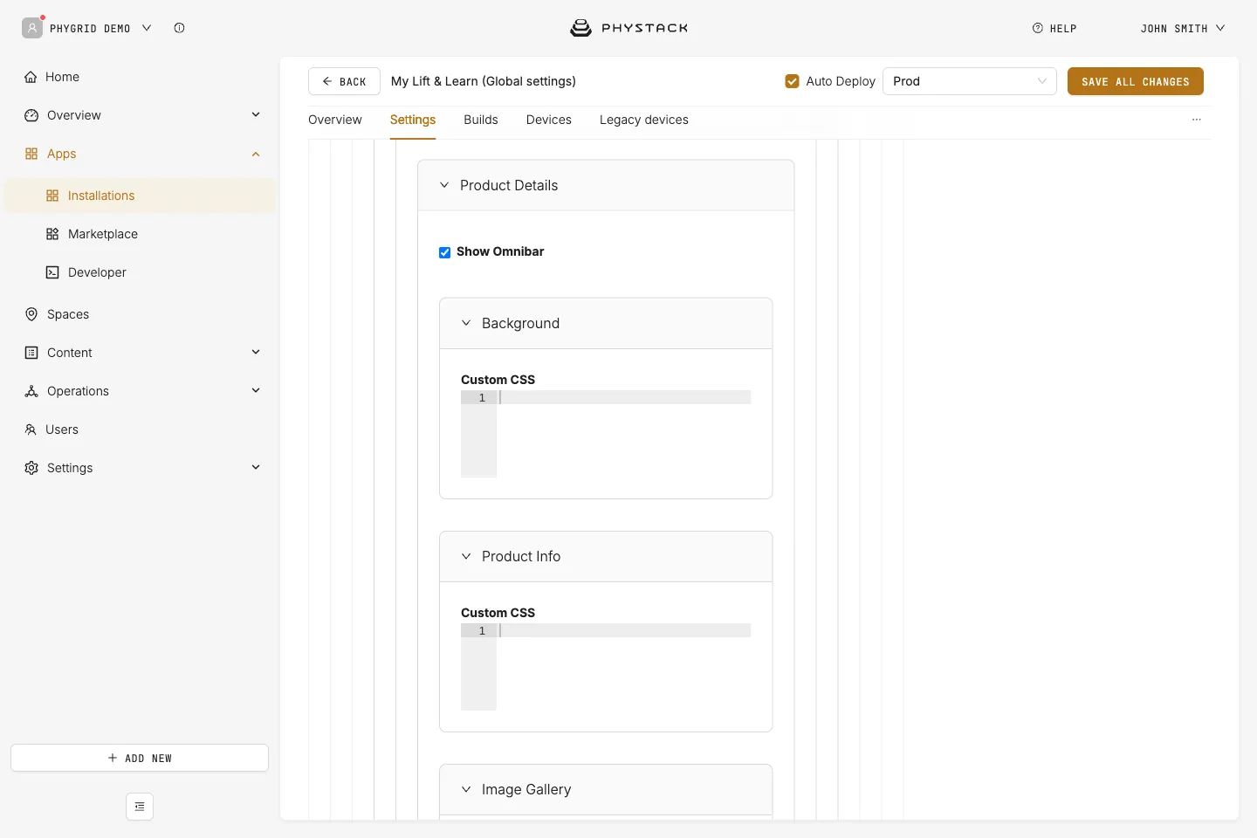Click into Background Custom CSS editor
Screen dimensions: 1257x838
tap(606, 434)
